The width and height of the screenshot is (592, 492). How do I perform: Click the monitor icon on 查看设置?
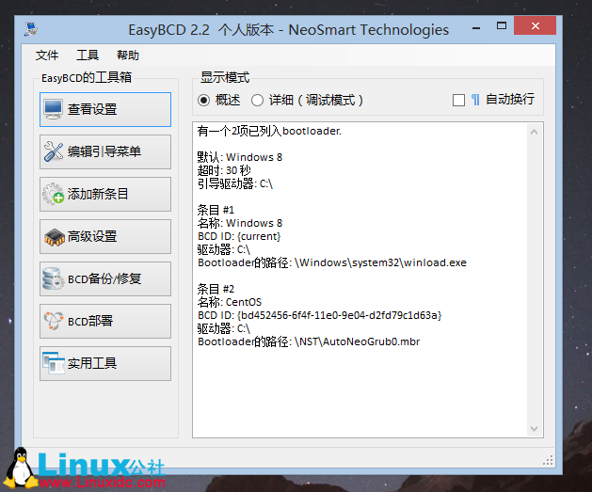coord(53,109)
